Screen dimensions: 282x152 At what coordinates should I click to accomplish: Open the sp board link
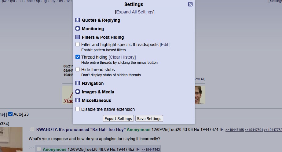(38, 1)
